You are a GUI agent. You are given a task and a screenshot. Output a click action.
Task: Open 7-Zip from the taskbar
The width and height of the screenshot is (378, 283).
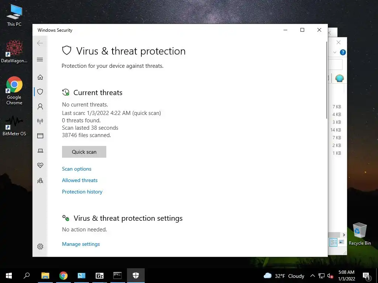[x=99, y=276]
